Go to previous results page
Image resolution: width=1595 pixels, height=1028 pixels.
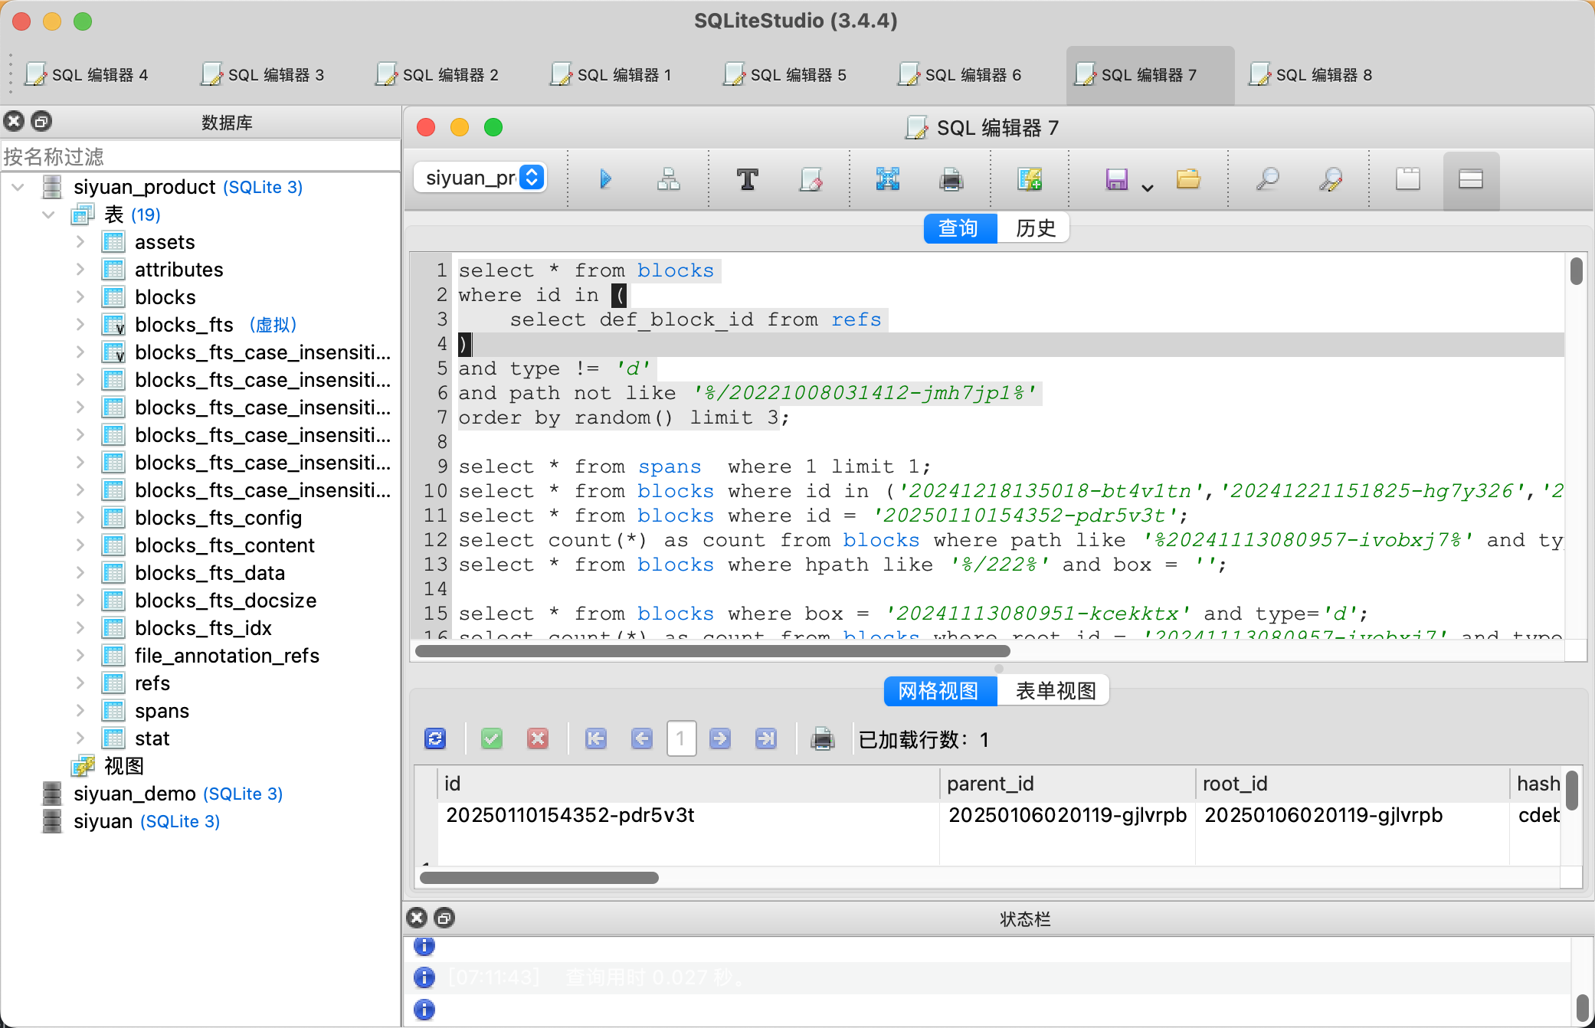642,739
